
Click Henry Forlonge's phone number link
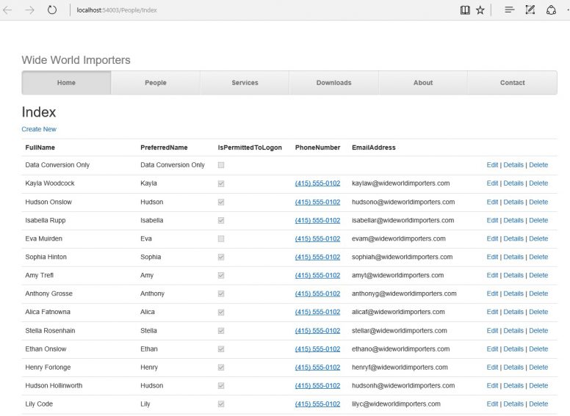pyautogui.click(x=317, y=368)
